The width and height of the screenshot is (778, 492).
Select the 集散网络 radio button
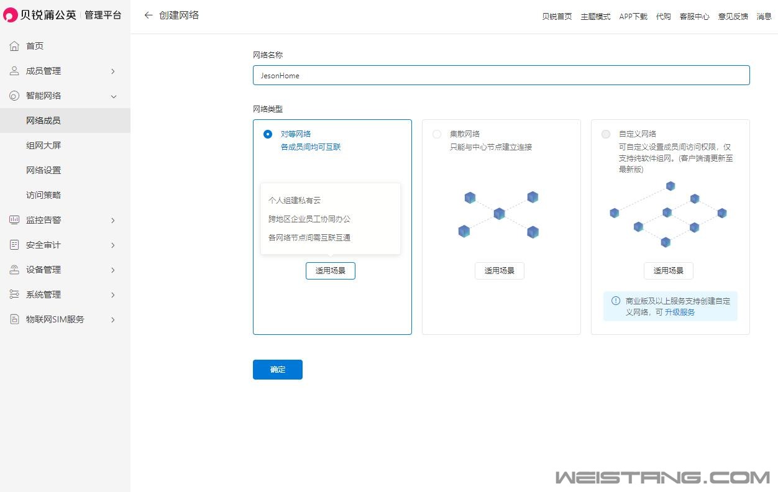[437, 134]
